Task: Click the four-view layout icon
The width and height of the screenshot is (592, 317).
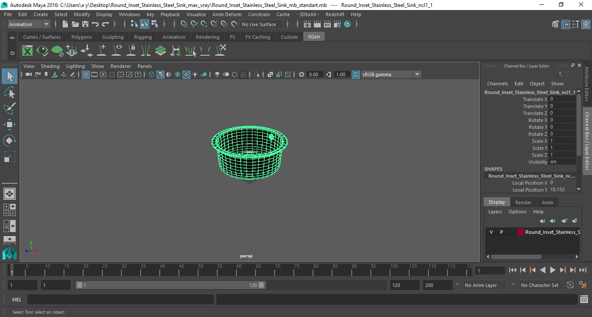Action: (10, 210)
